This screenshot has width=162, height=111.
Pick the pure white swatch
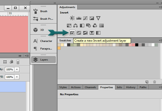click(153, 45)
